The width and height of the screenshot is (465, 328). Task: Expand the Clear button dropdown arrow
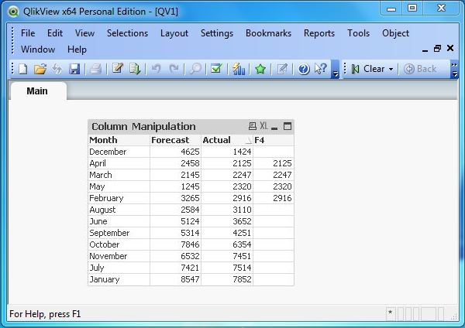coord(391,70)
